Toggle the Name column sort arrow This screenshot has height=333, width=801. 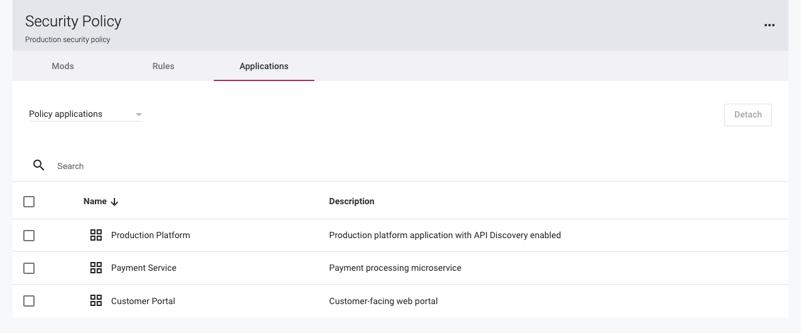(x=114, y=202)
